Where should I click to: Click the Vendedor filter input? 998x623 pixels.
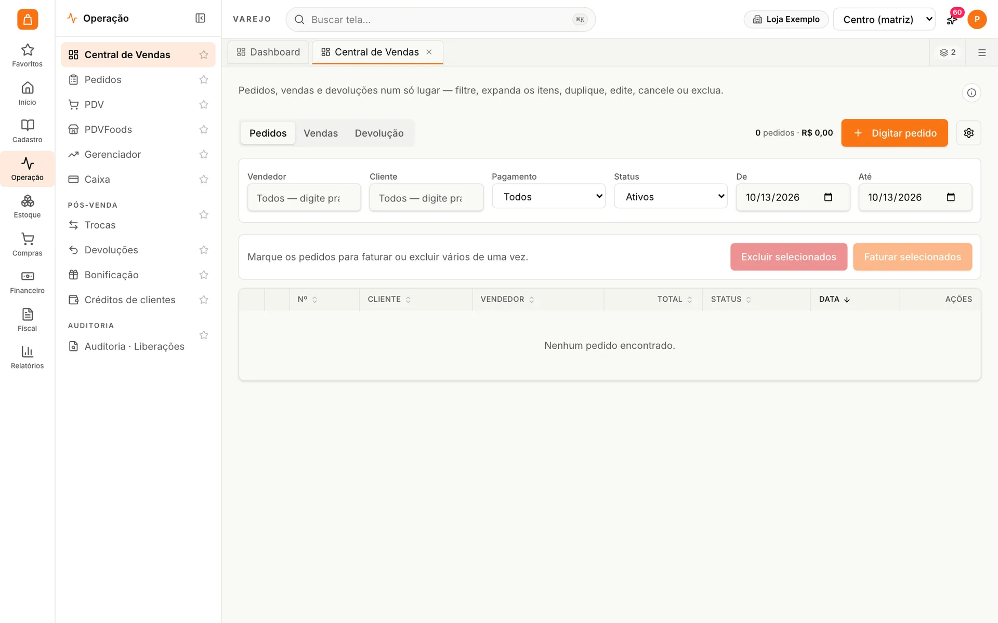coord(304,198)
